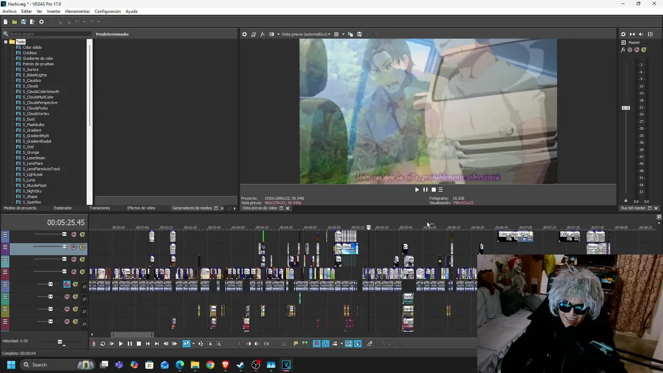Insert a region with the green flags icon
The height and width of the screenshot is (373, 663).
305,343
